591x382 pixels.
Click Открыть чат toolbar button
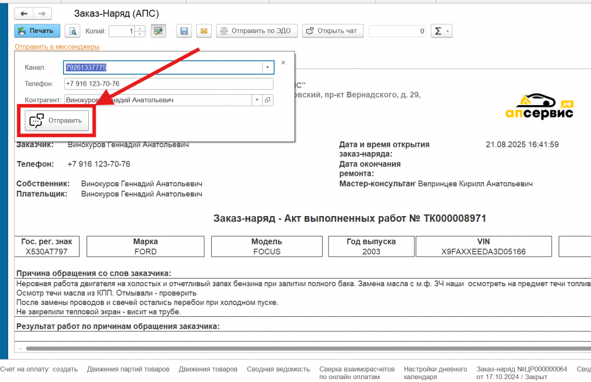pyautogui.click(x=333, y=31)
